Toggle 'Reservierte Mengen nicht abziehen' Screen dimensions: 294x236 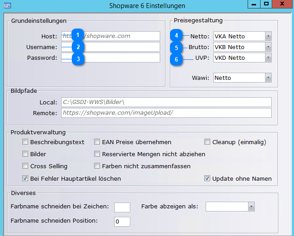(97, 154)
